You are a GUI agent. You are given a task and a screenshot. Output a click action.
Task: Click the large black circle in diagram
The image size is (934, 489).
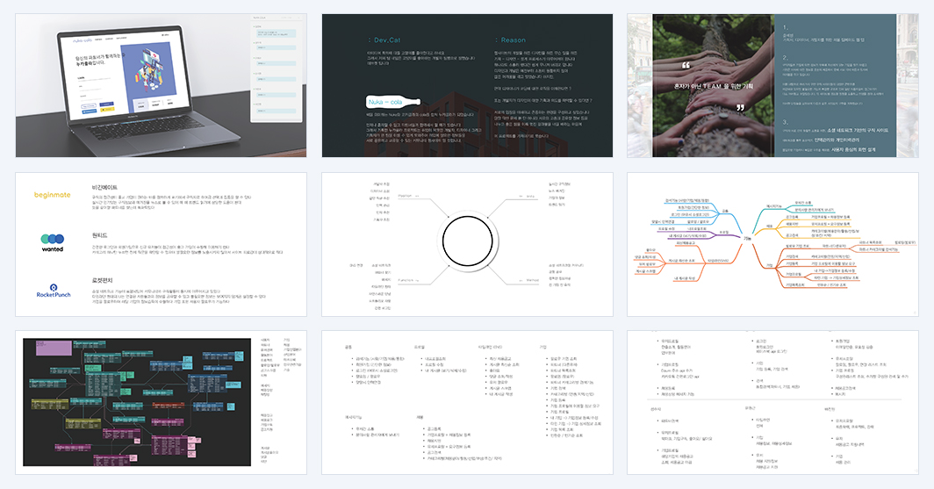tap(468, 241)
